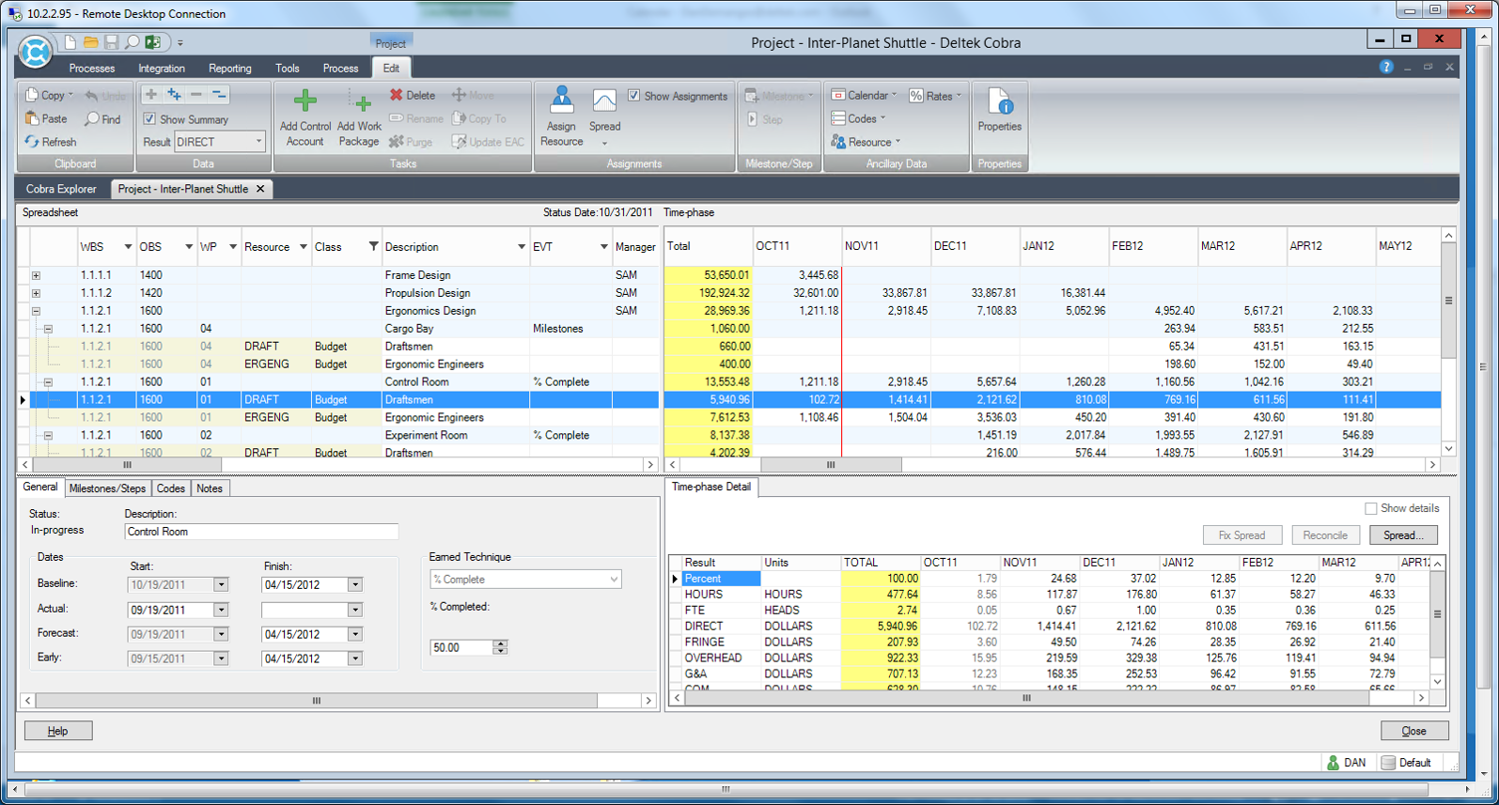Screen dimensions: 1499x805
Task: Click the Add Work Package icon
Action: click(x=359, y=102)
